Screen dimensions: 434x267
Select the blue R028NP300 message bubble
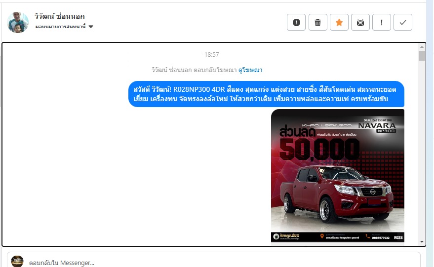click(x=266, y=94)
